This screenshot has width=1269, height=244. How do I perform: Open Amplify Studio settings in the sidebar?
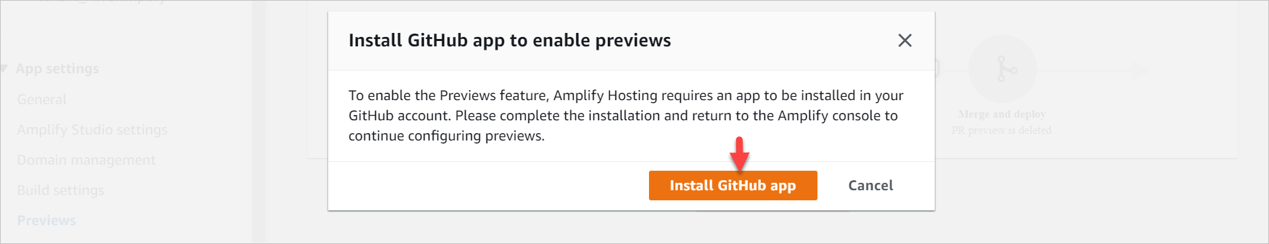pyautogui.click(x=92, y=130)
